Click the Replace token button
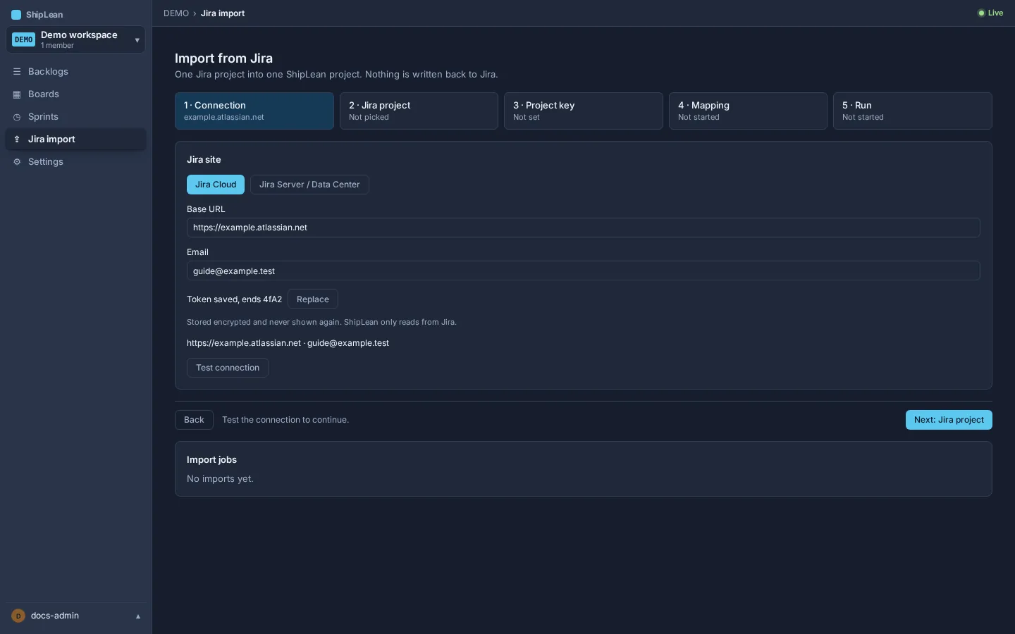 point(313,299)
